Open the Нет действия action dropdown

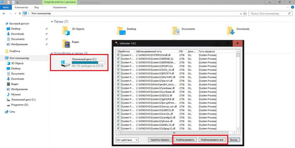127,140
